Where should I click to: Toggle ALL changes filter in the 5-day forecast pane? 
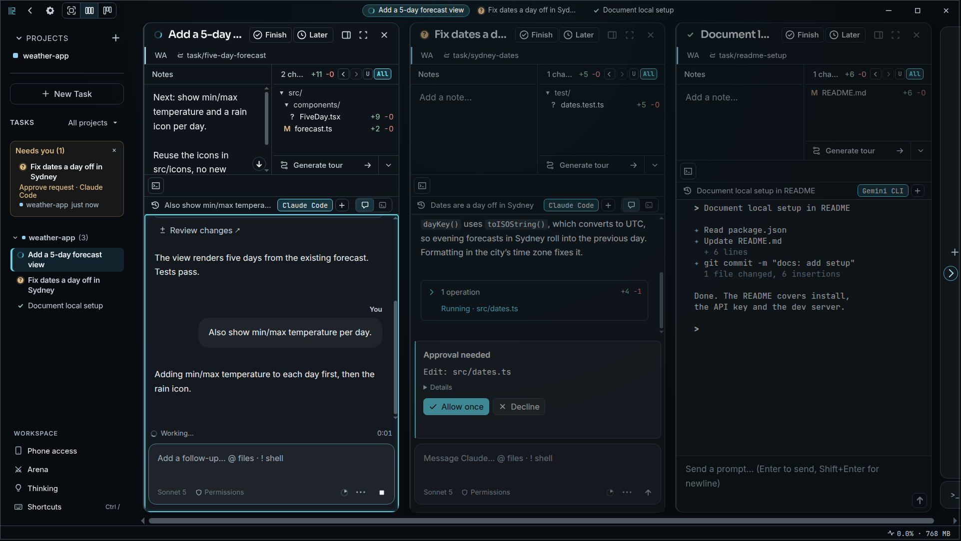coord(382,74)
